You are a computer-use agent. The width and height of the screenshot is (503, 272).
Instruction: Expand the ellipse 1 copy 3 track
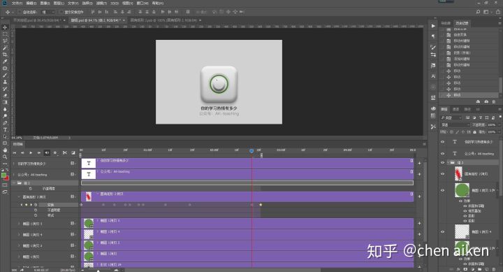19,224
